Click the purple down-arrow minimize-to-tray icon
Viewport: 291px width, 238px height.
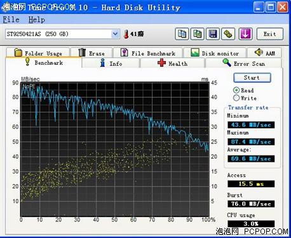pyautogui.click(x=245, y=34)
